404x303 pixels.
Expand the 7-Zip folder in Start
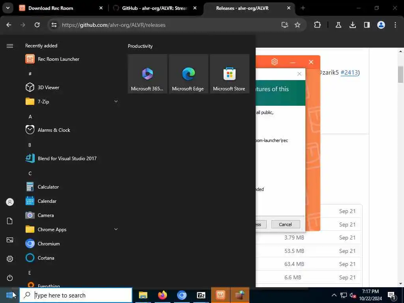tap(116, 101)
